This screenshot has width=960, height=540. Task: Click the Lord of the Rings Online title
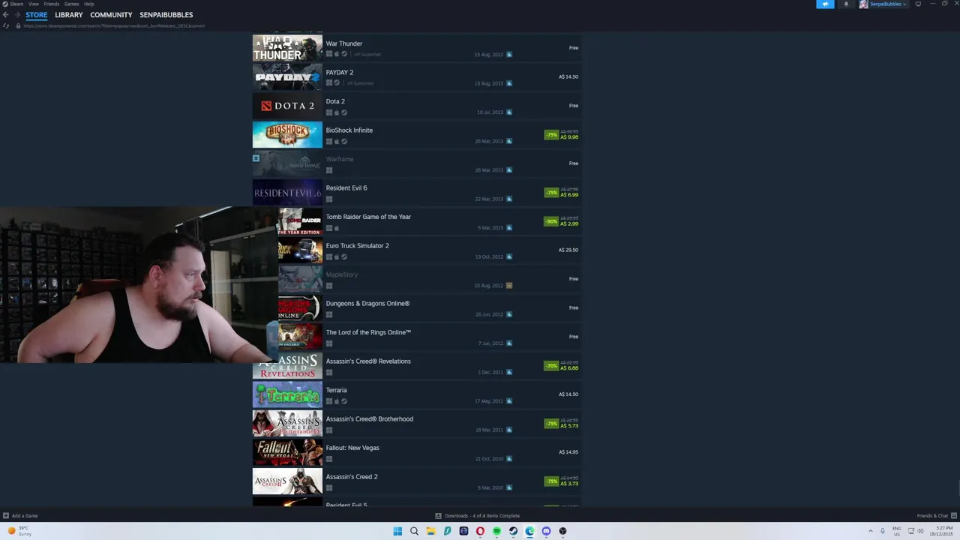(x=368, y=332)
